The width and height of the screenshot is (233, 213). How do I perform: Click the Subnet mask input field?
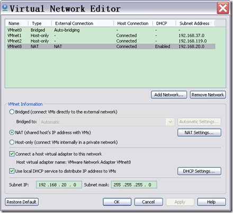(x=134, y=185)
